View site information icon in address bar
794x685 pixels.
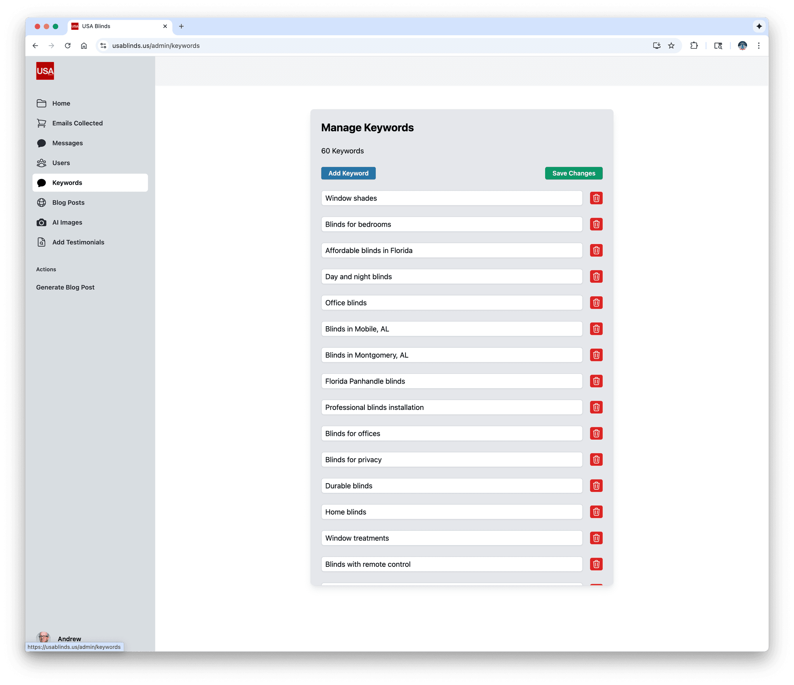[103, 46]
